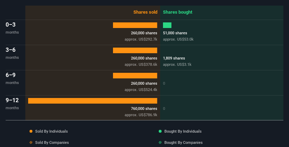Image resolution: width=289 pixels, height=147 pixels.
Task: Toggle the Bought By Companies legend label
Action: point(183,143)
